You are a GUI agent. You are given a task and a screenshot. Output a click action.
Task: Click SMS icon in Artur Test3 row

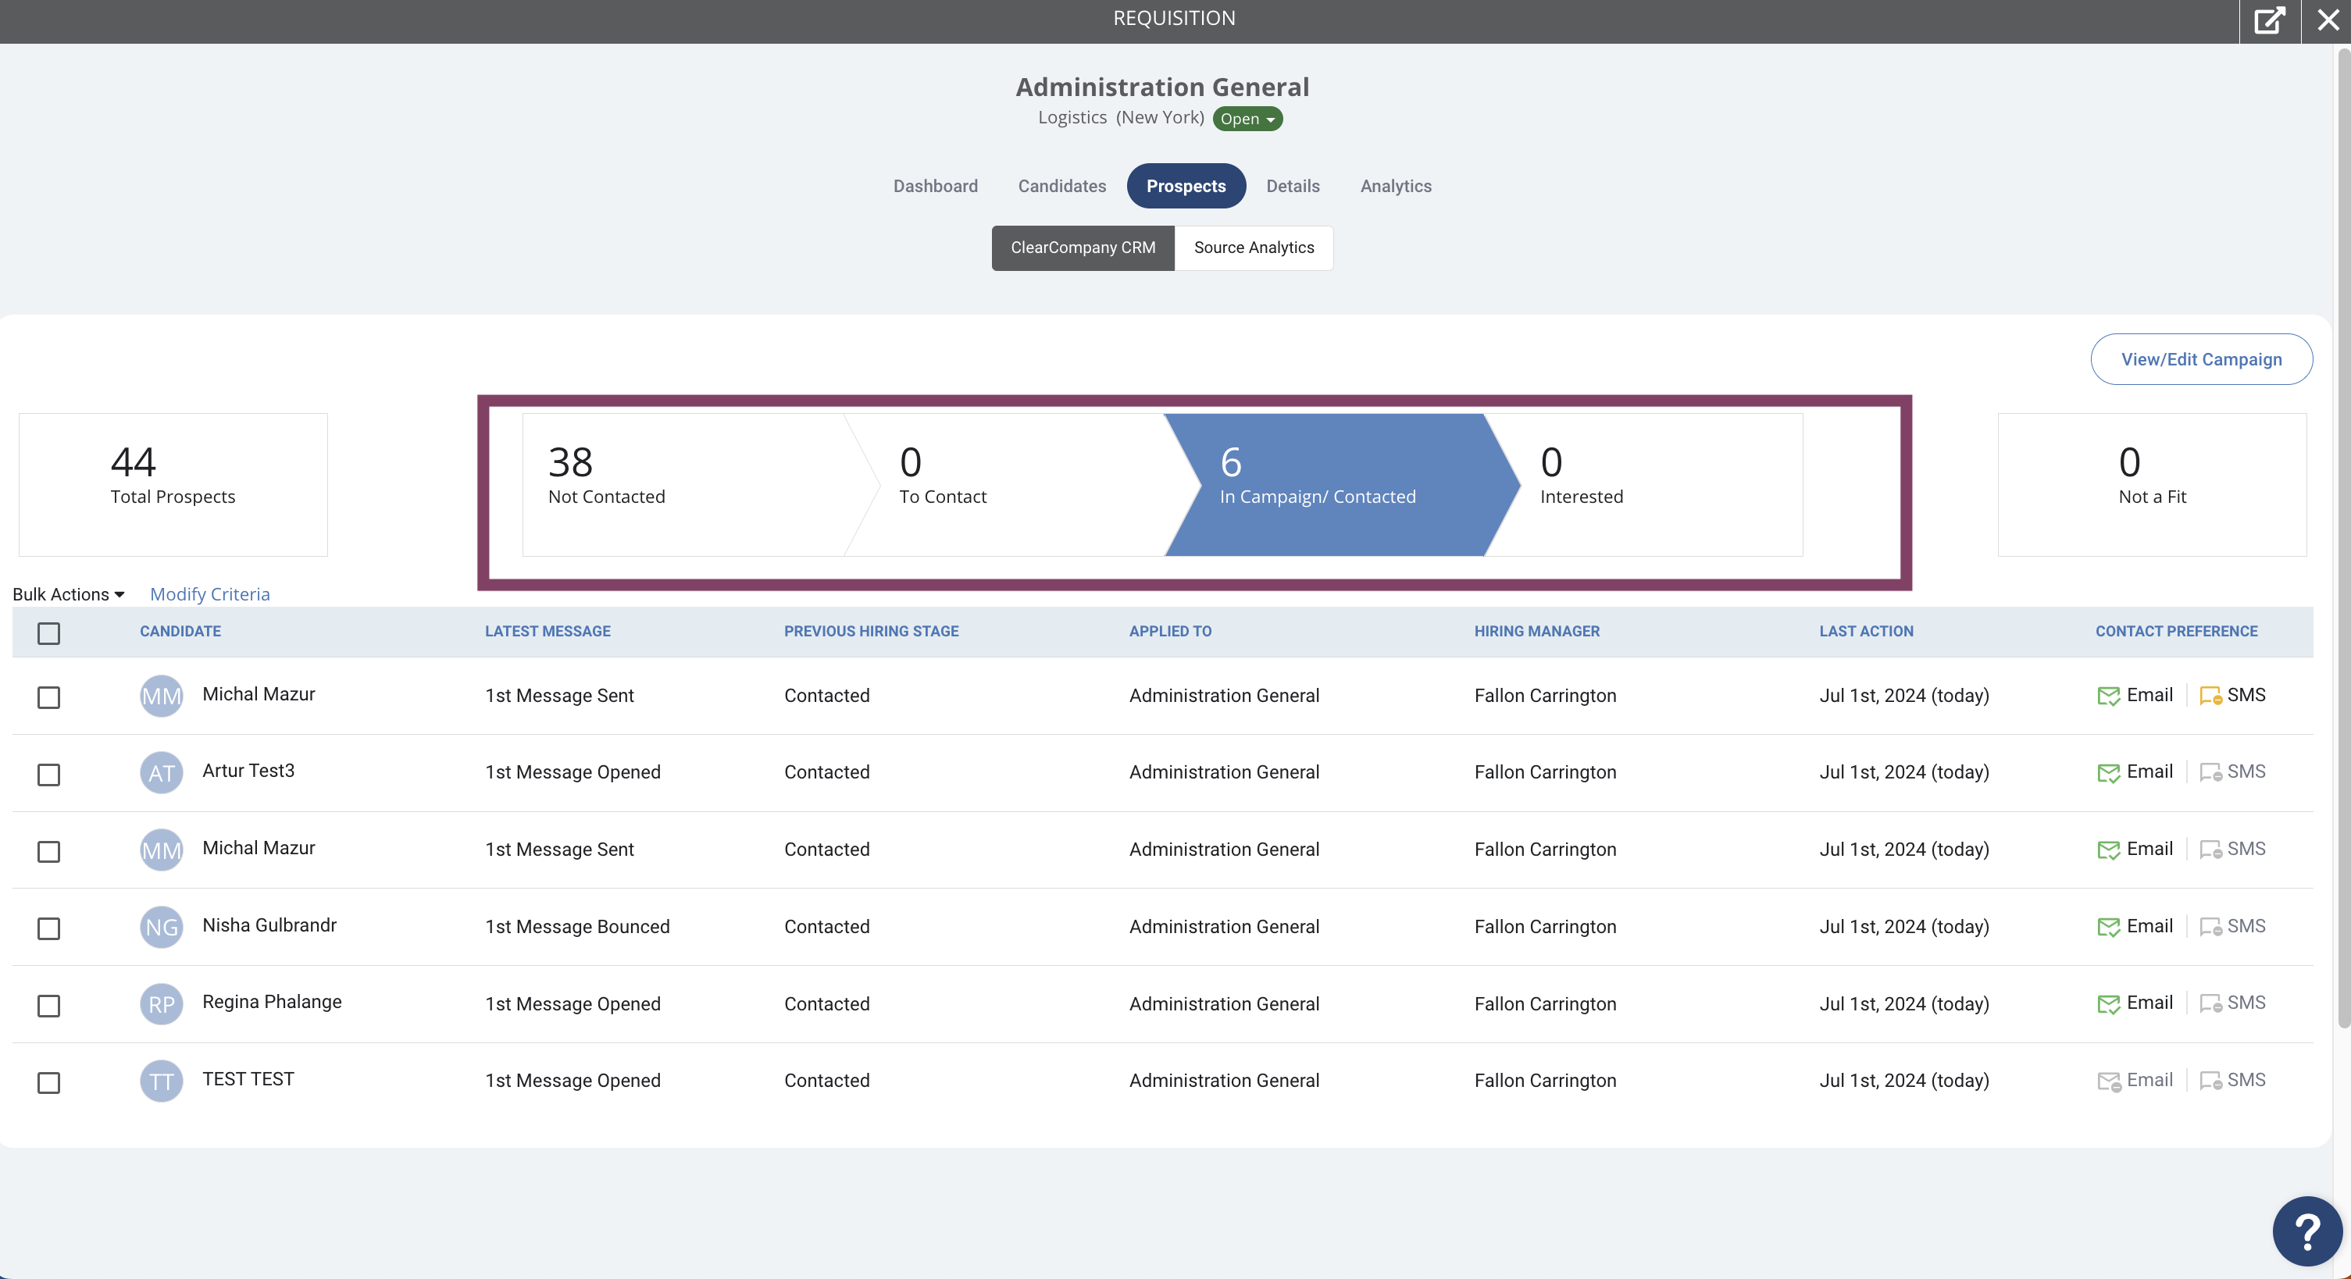click(2210, 774)
